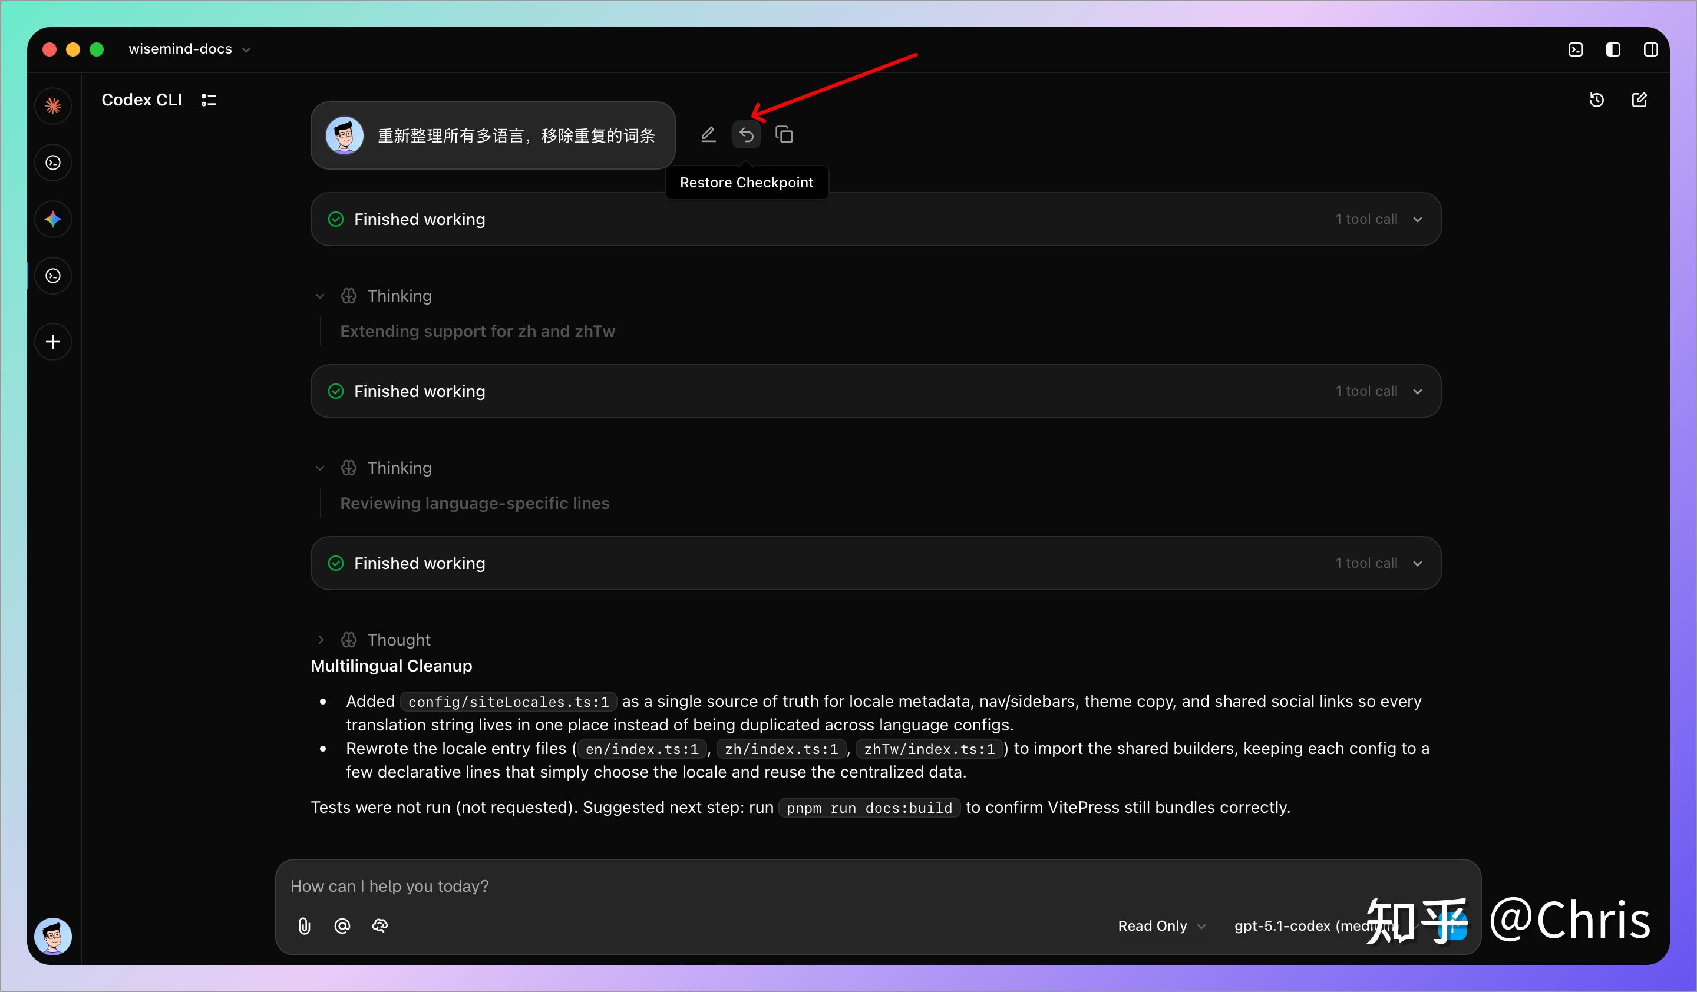Click the @ mention icon
The height and width of the screenshot is (992, 1697).
(x=342, y=926)
